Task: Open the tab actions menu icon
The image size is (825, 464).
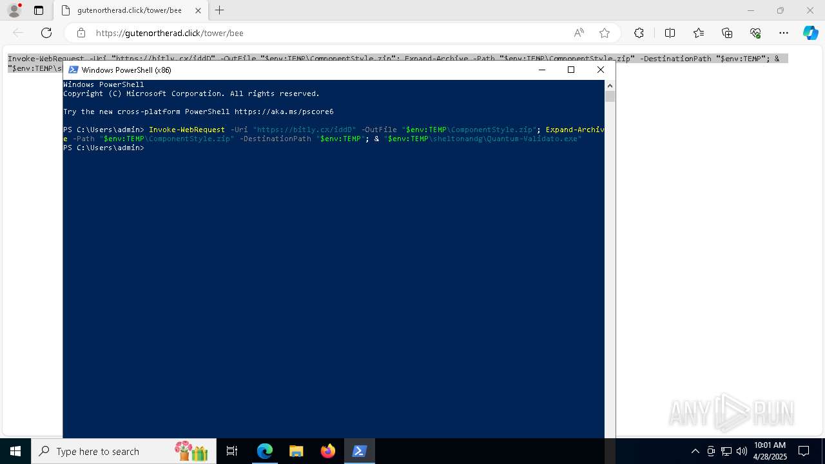Action: [x=39, y=10]
